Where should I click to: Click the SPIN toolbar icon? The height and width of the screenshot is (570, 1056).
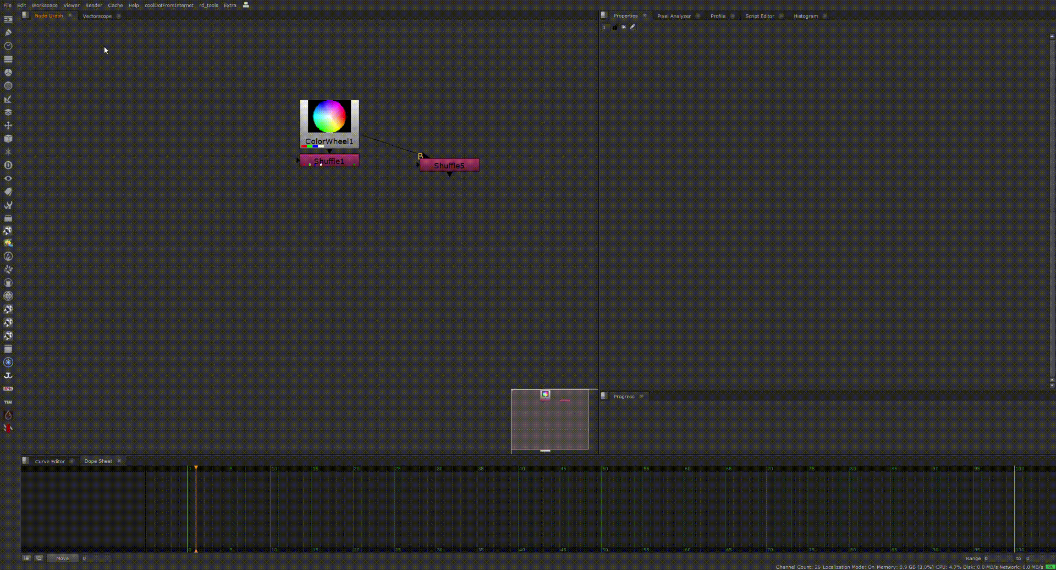point(8,388)
